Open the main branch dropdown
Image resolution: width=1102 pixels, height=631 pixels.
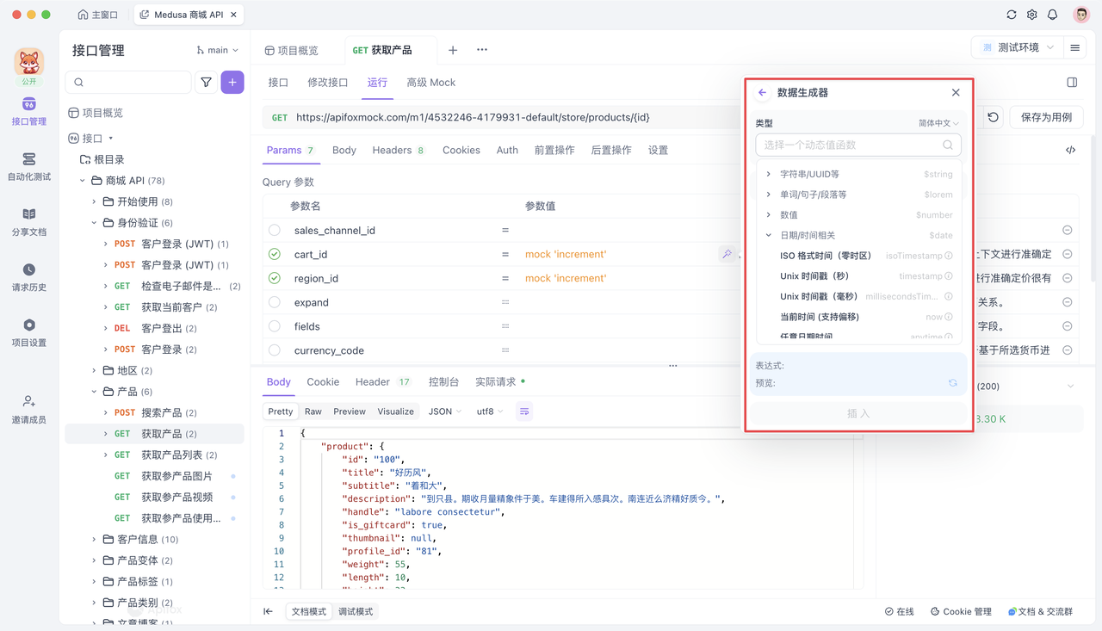tap(217, 50)
